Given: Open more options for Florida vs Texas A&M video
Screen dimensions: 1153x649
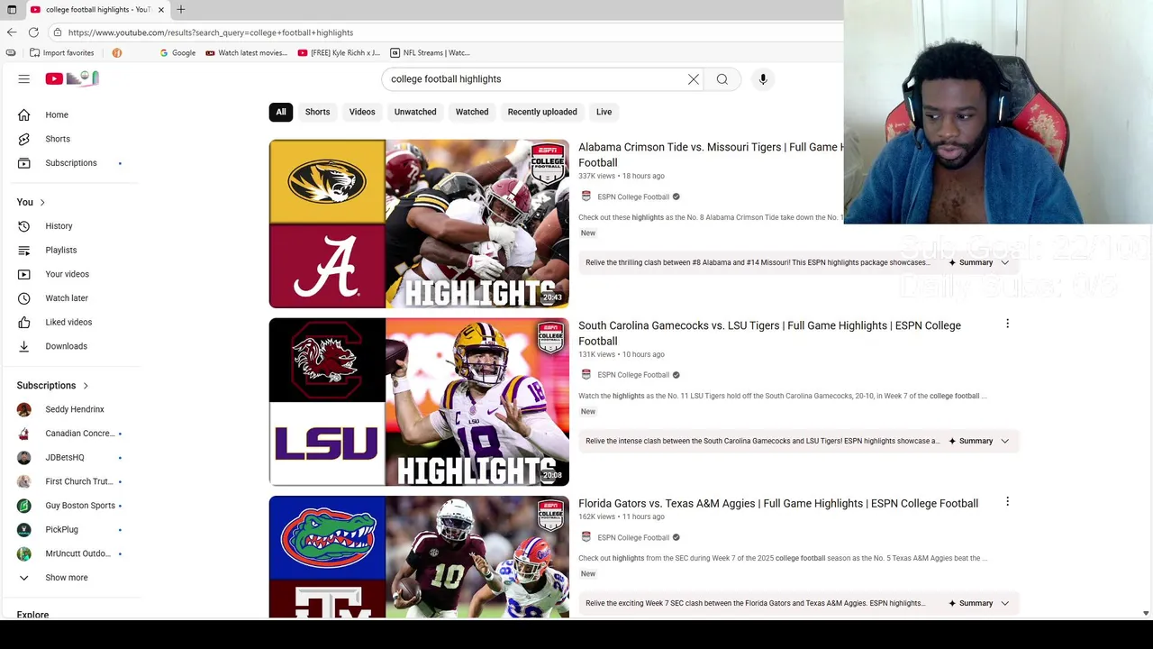Looking at the screenshot, I should click(1007, 501).
